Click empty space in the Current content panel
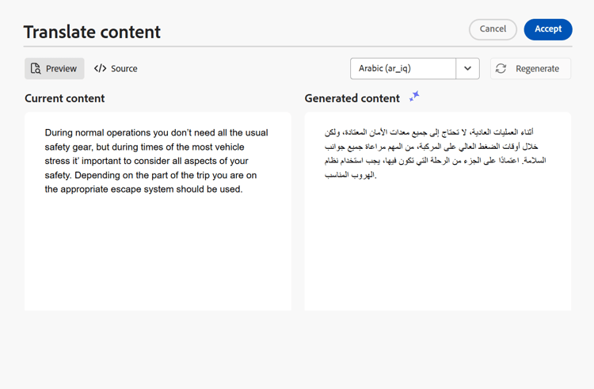Image resolution: width=594 pixels, height=389 pixels. click(x=158, y=254)
